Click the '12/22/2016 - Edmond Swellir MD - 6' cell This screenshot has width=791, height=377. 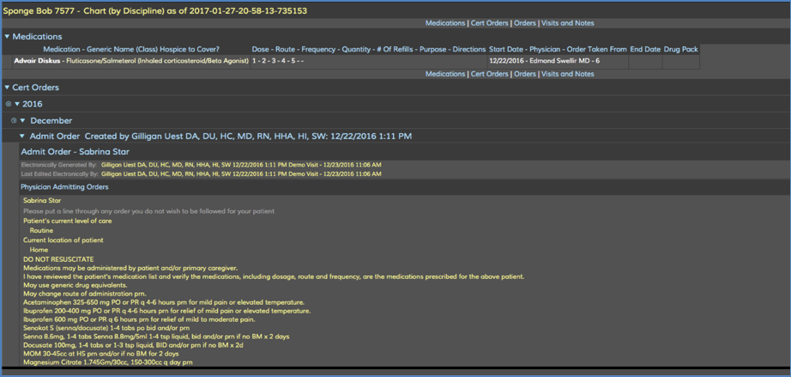click(558, 61)
